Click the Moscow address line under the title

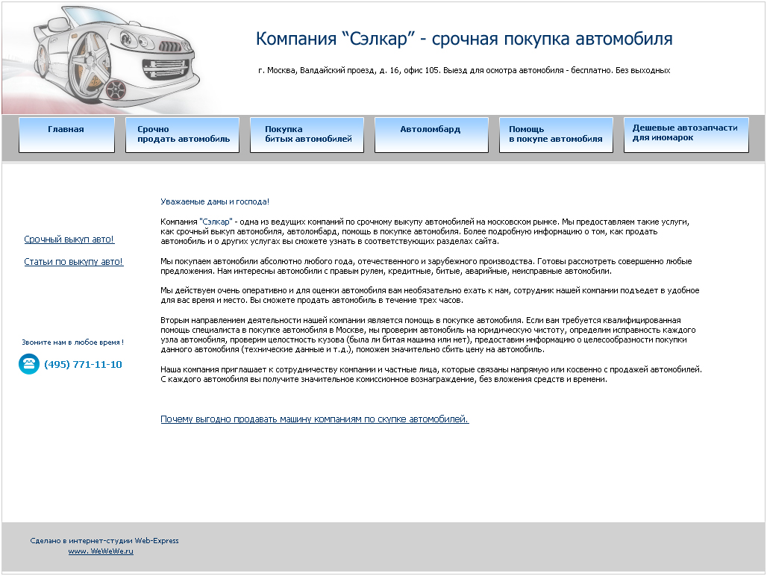tap(465, 70)
